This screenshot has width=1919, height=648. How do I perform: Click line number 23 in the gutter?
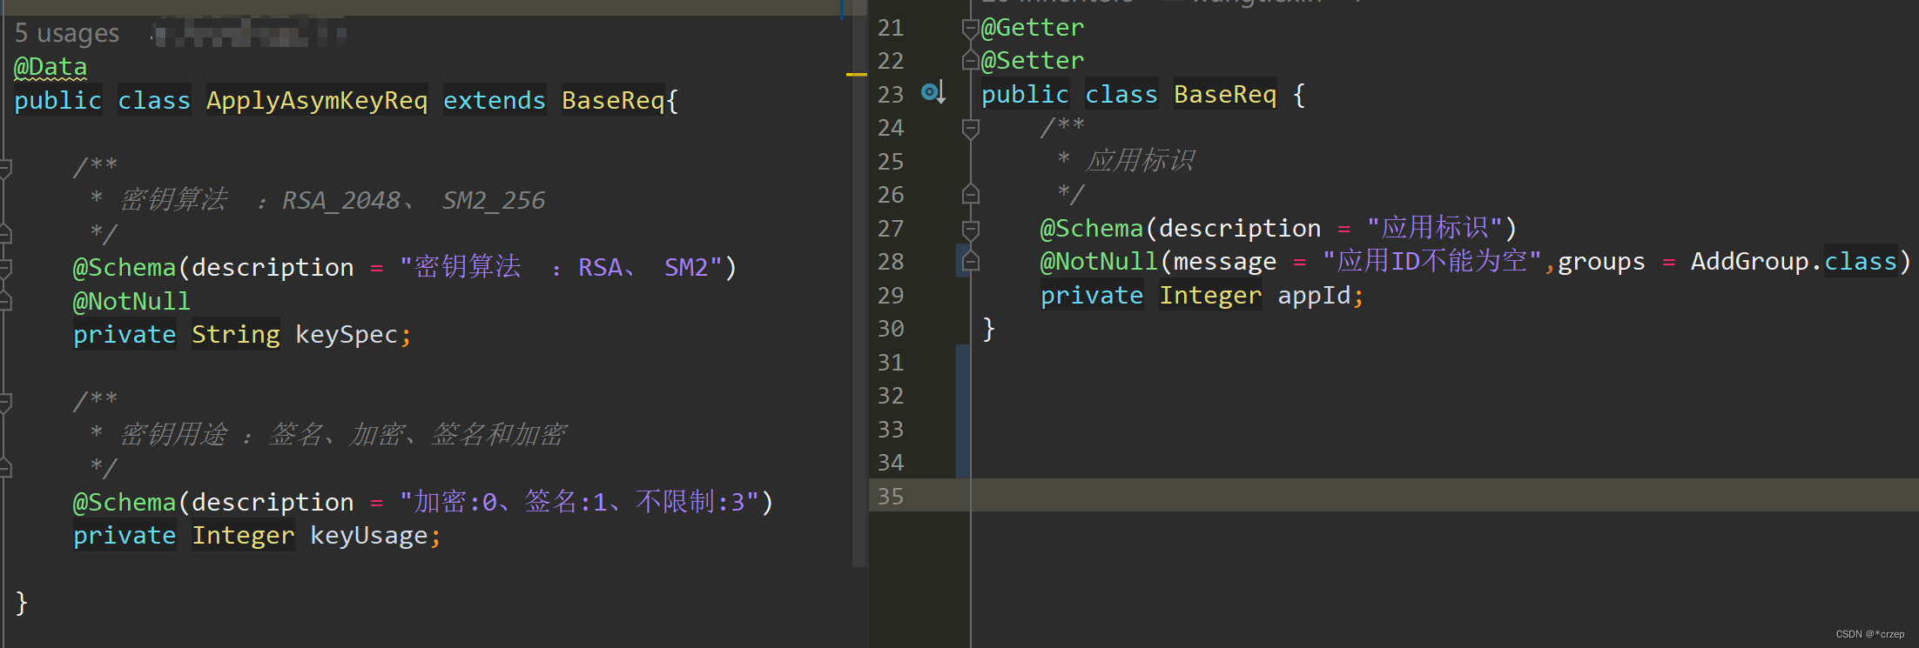point(891,94)
